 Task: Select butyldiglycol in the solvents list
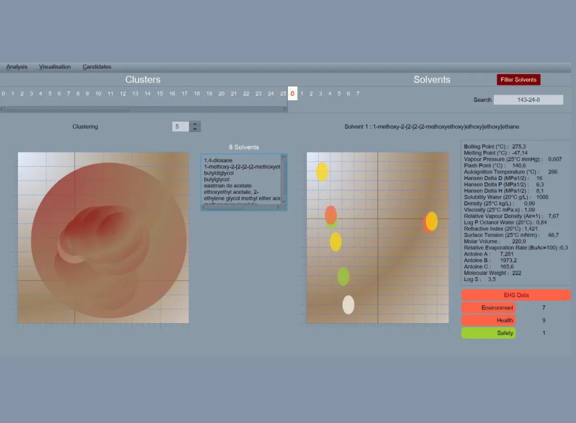coord(221,173)
